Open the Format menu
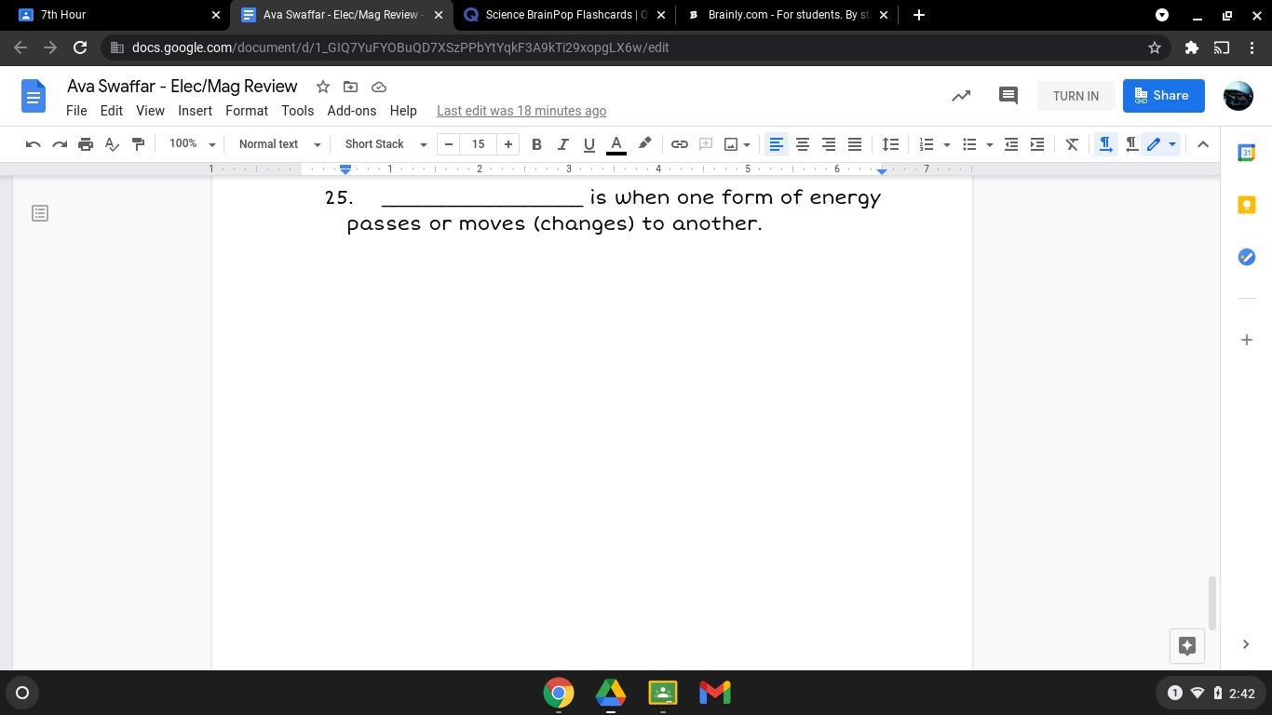 (x=246, y=111)
